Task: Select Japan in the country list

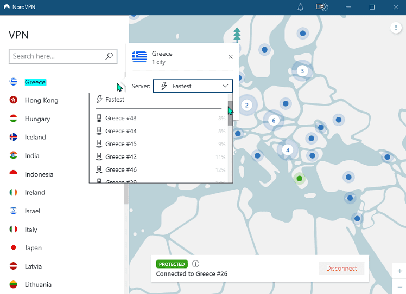Action: pos(33,248)
